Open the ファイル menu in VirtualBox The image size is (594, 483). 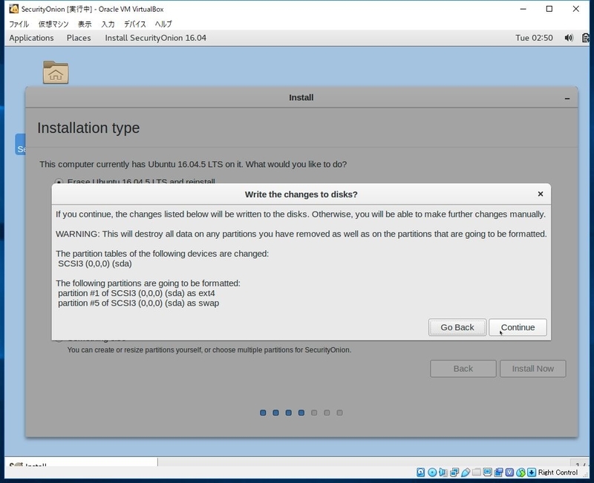[x=19, y=24]
